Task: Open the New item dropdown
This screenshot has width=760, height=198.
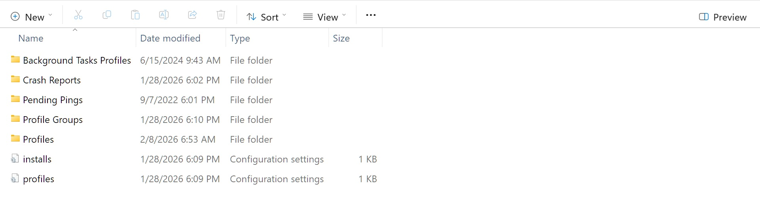Action: tap(32, 17)
